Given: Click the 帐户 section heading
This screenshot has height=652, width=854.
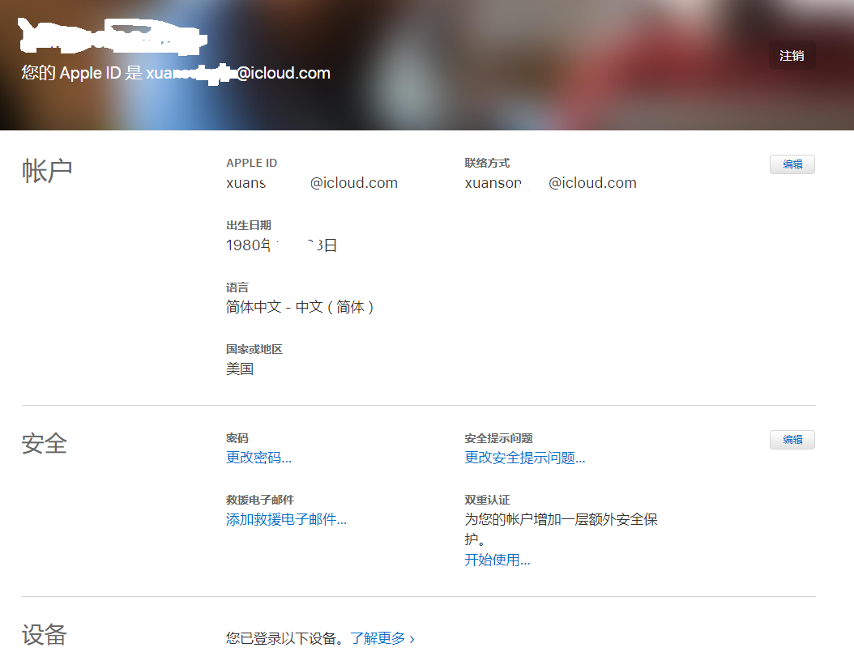Looking at the screenshot, I should click(x=47, y=171).
